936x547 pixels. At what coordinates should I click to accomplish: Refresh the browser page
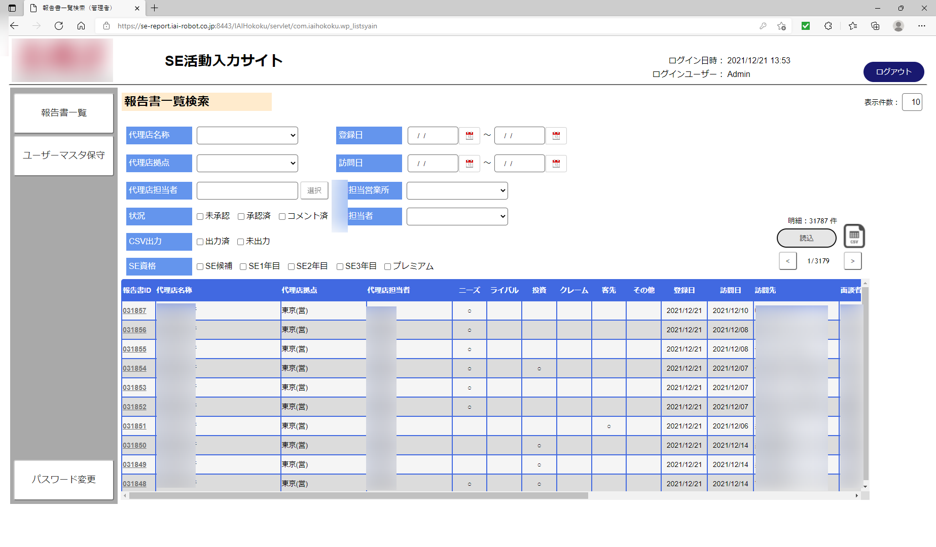(59, 26)
